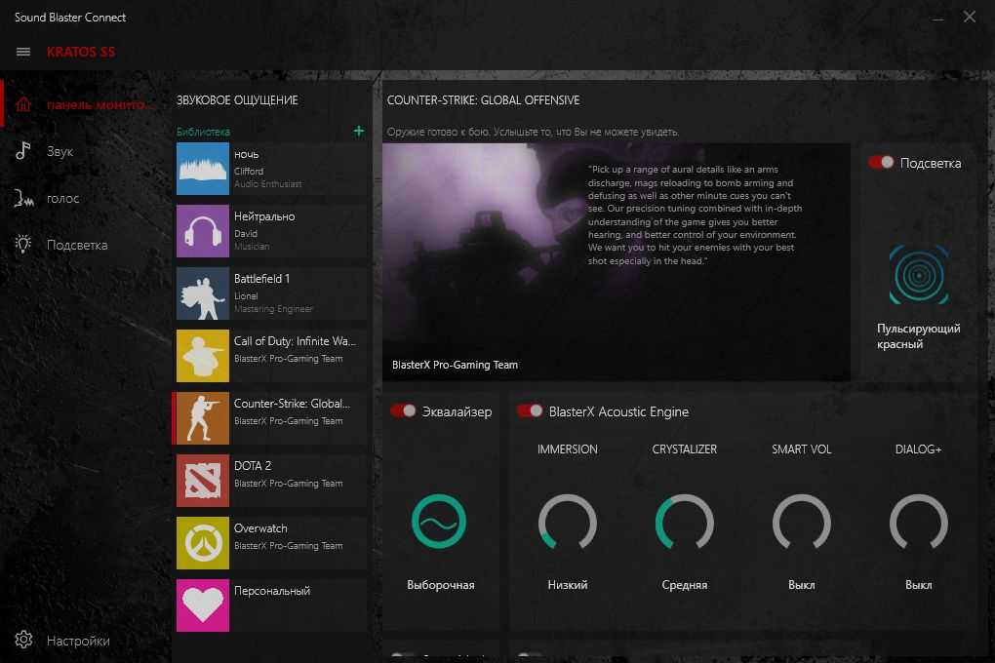Select the purple headphones Нейтрально profile
Viewport: 995px width, 663px height.
coord(203,231)
